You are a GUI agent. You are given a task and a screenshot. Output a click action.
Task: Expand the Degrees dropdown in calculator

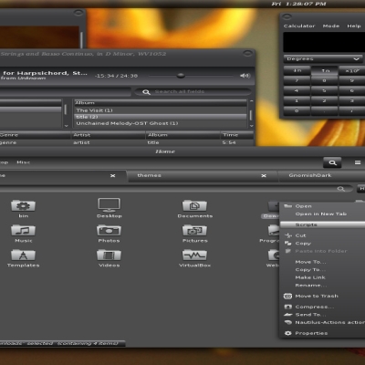tap(323, 58)
